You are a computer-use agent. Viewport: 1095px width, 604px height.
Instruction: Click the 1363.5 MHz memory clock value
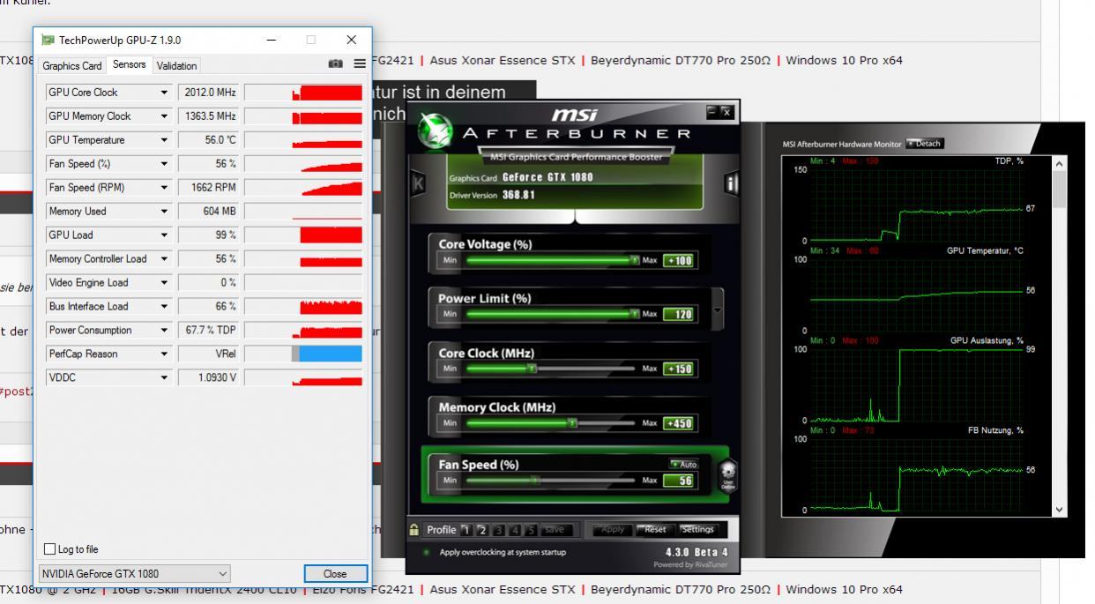click(x=209, y=116)
